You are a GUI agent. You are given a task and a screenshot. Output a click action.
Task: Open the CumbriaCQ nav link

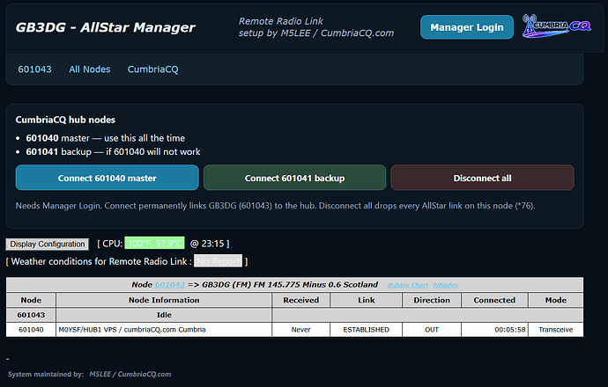(x=152, y=69)
